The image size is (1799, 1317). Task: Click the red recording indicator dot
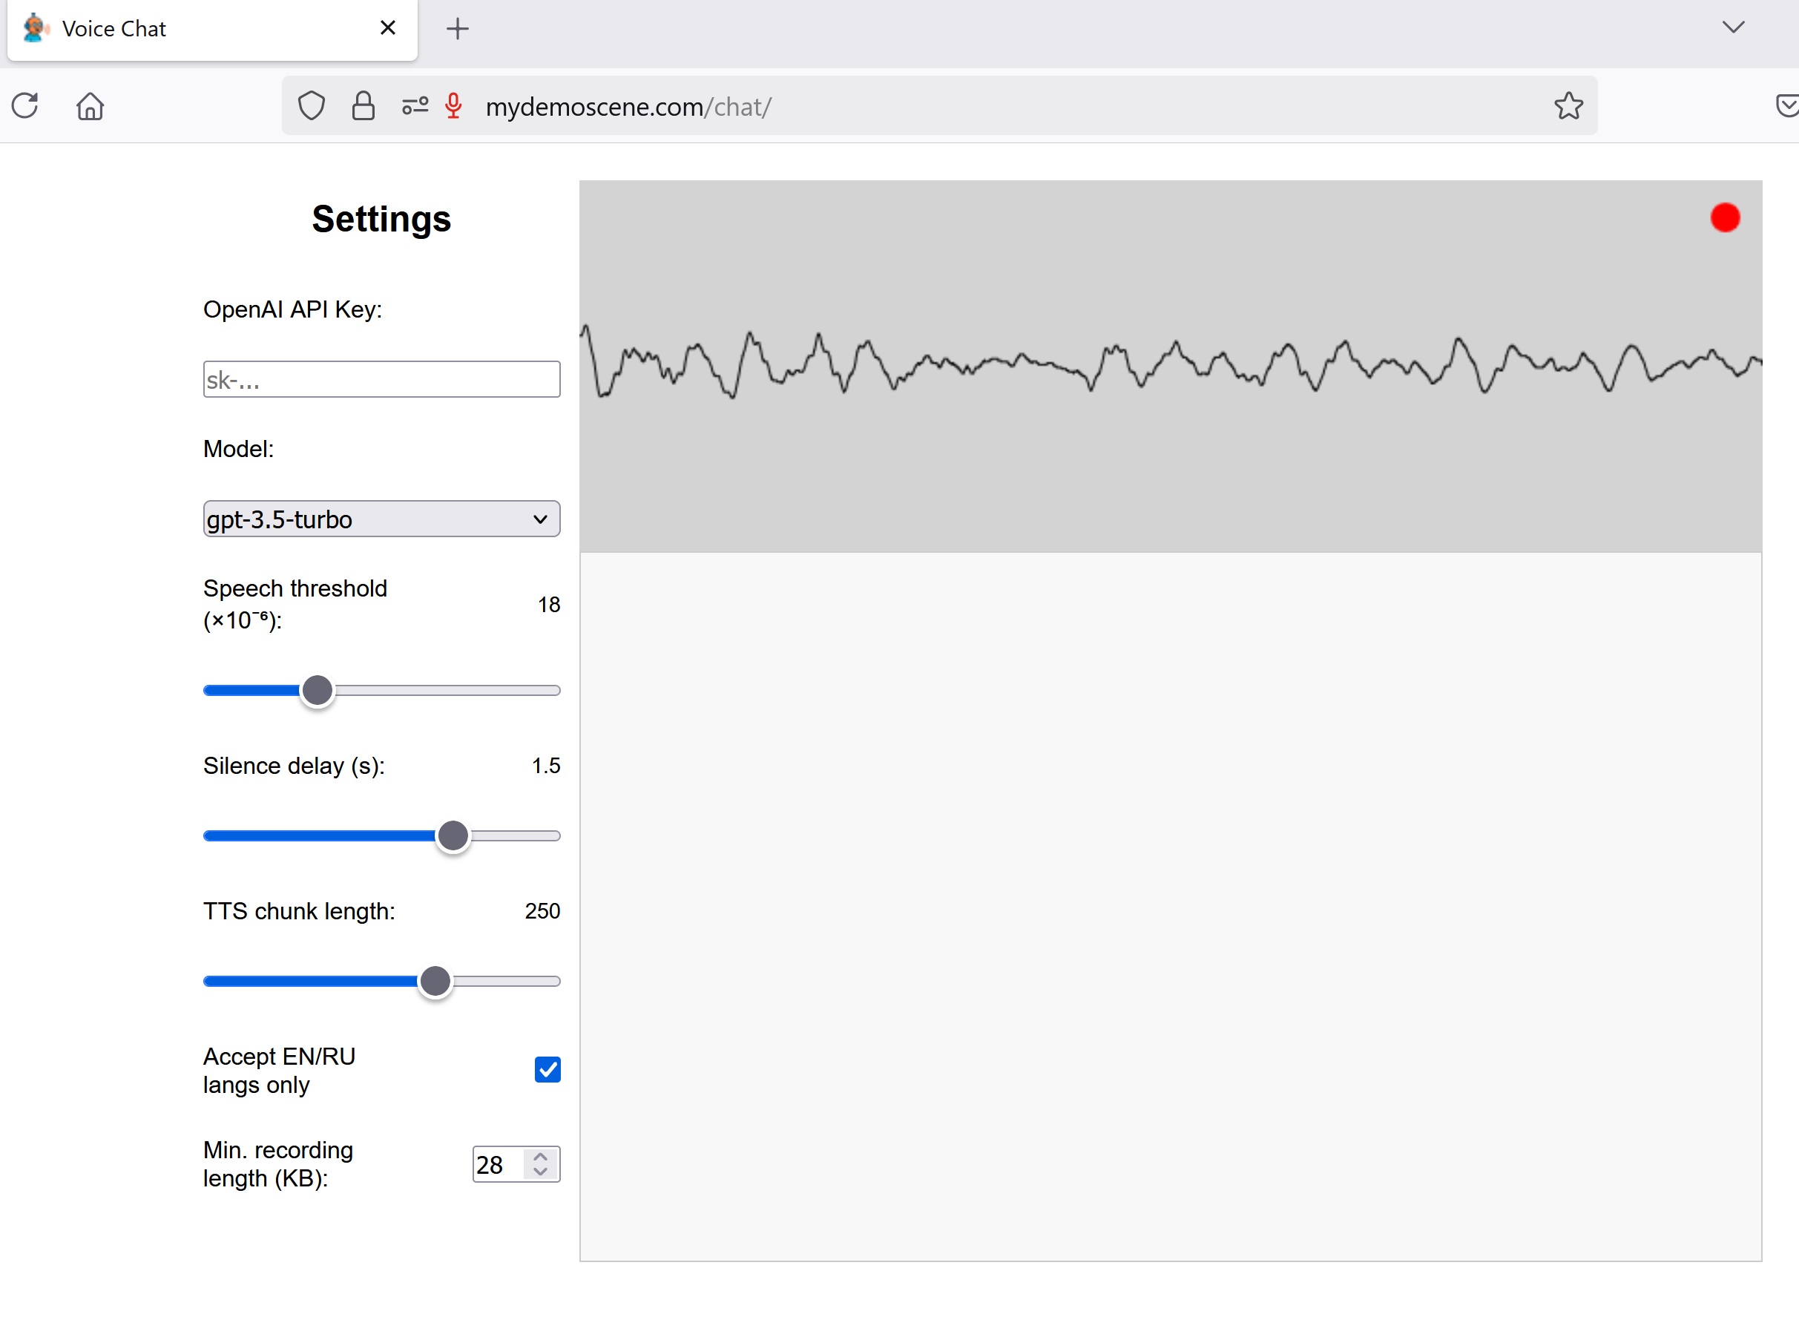(1726, 216)
